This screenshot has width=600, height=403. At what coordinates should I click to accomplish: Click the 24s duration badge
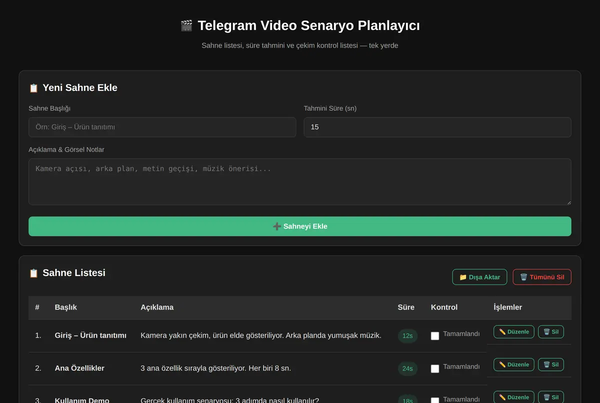[407, 368]
